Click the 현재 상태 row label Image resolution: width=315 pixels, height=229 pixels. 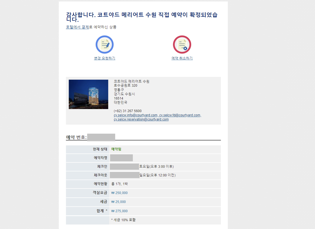100,149
